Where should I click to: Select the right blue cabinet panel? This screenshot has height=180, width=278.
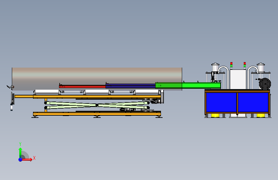(x=253, y=102)
